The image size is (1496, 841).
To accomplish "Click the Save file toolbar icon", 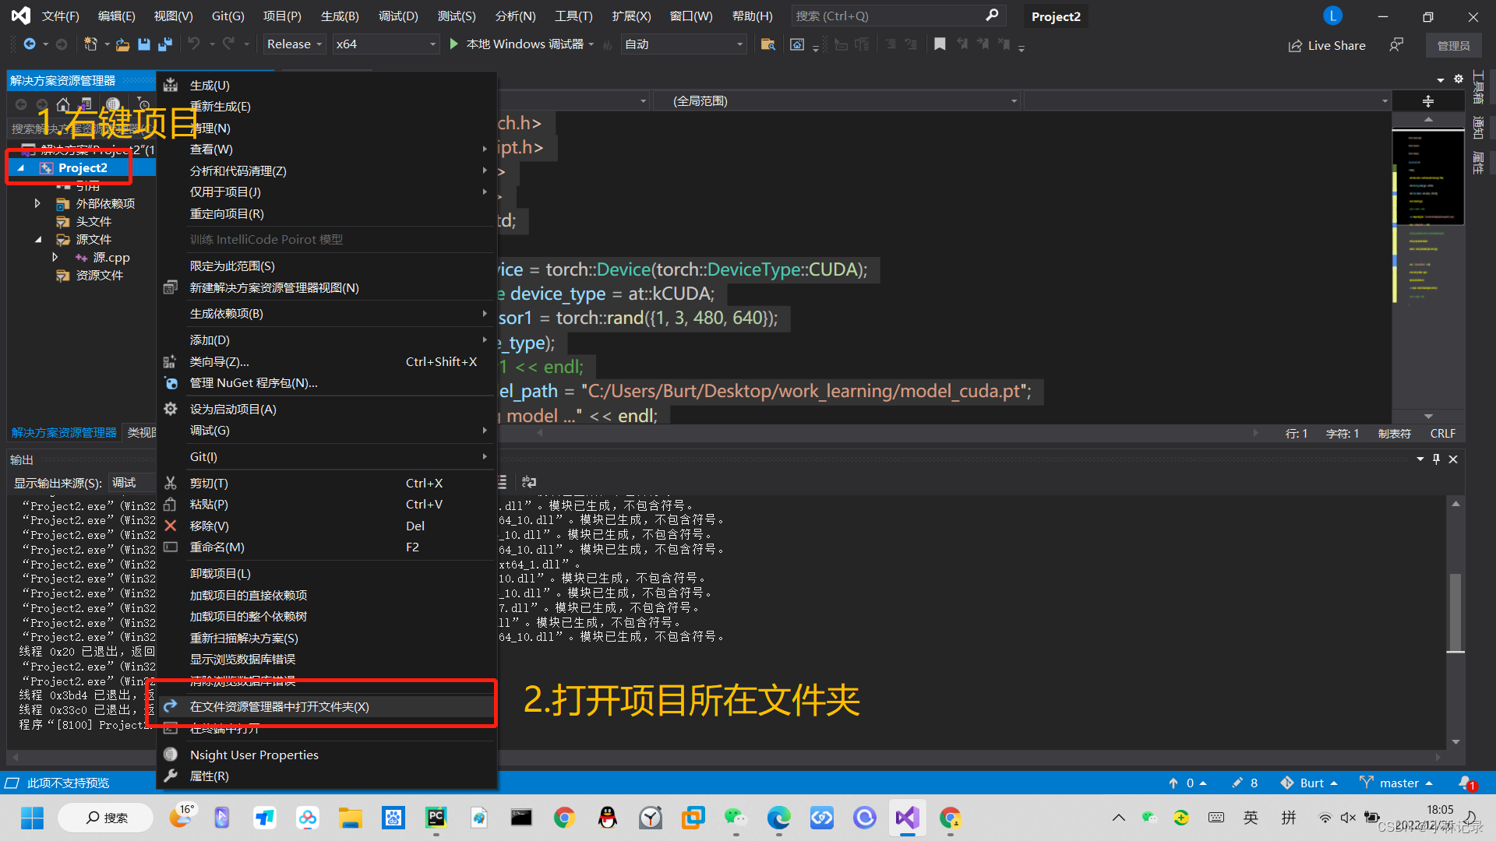I will click(x=144, y=44).
